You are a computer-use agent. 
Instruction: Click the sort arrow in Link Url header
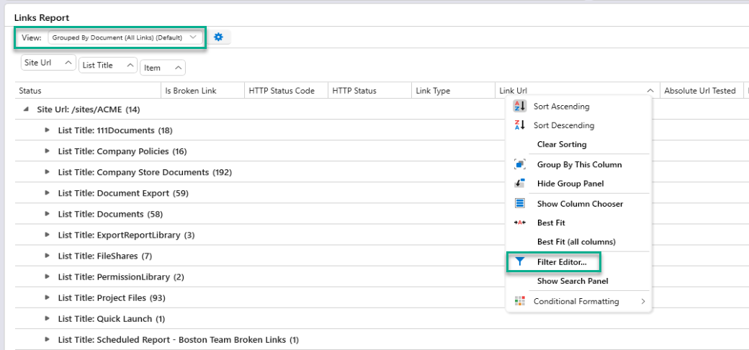[x=650, y=91]
